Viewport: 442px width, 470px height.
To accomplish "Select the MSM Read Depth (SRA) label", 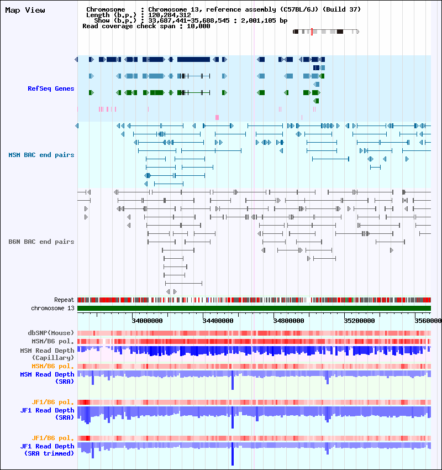I will tap(47, 378).
